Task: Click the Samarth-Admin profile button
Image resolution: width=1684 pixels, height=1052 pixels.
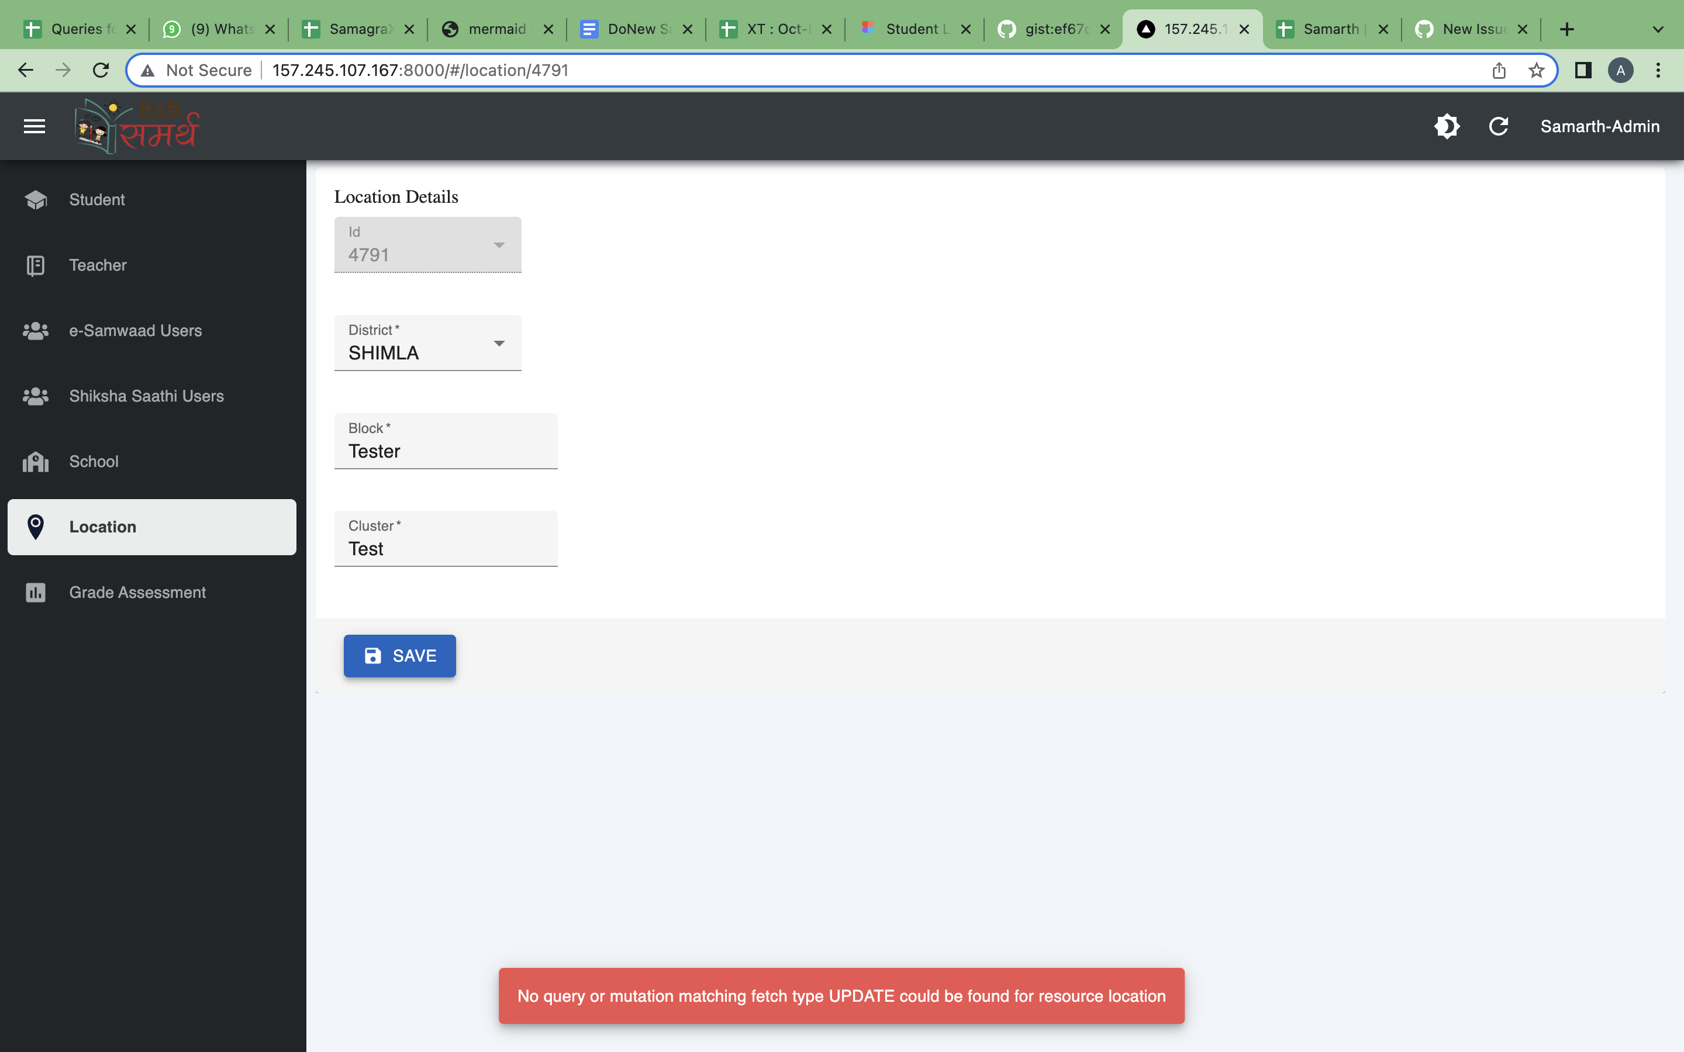Action: pyautogui.click(x=1599, y=127)
